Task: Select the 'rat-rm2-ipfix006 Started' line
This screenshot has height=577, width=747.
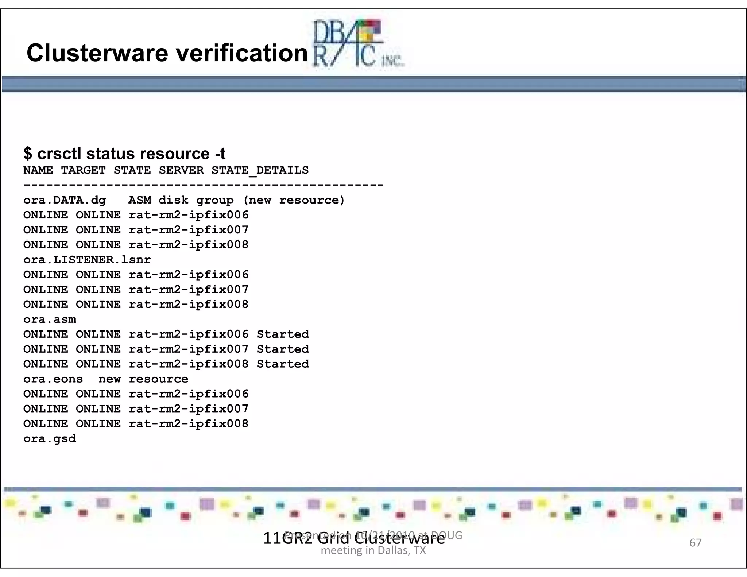Action: pos(166,334)
